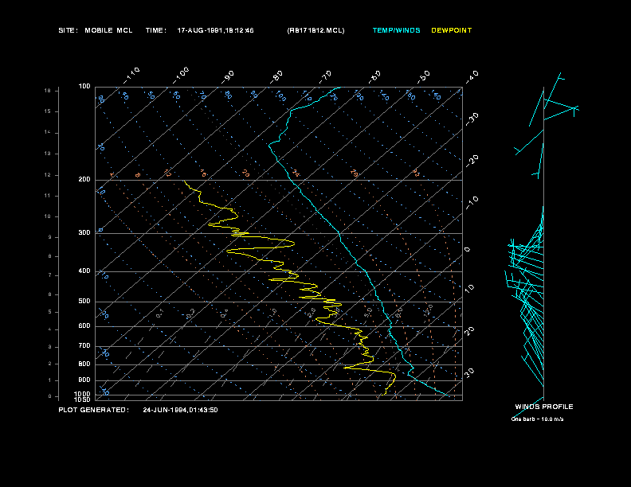Click the PLOT GENERATED timestamp text

(138, 410)
